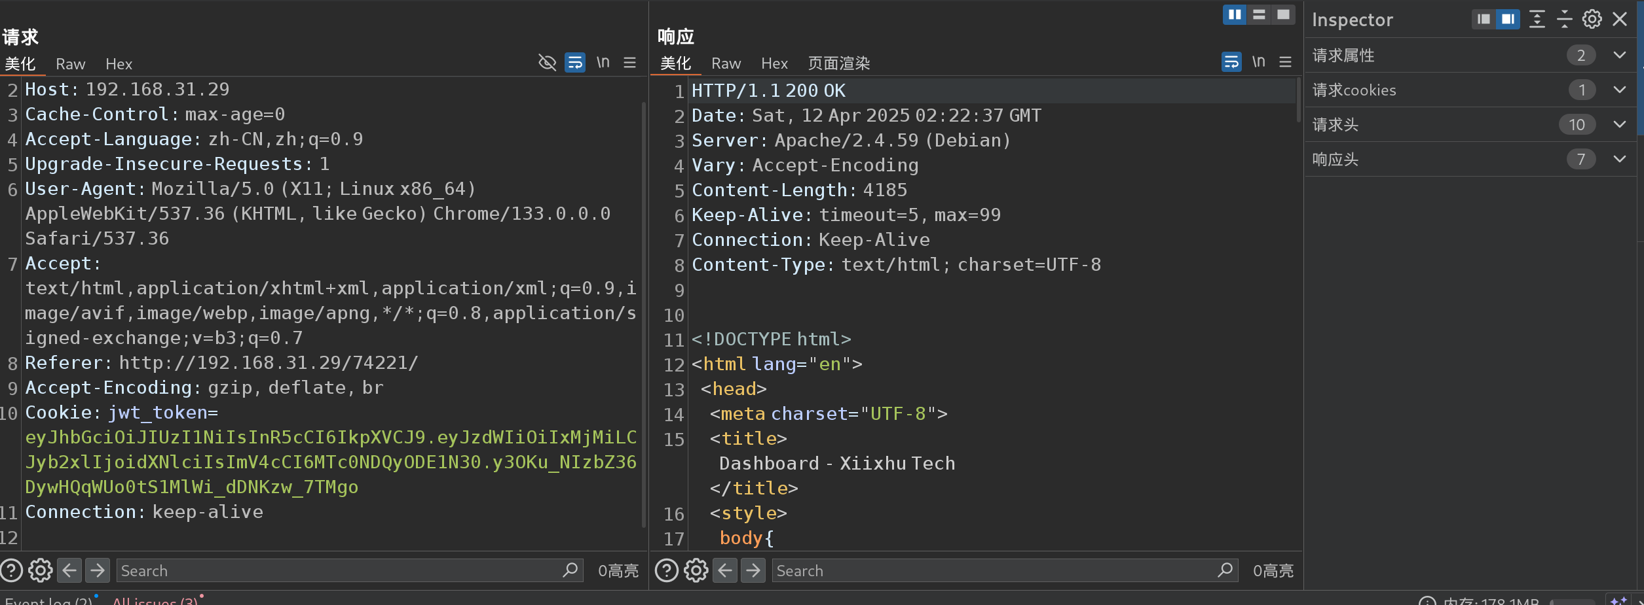Image resolution: width=1644 pixels, height=605 pixels.
Task: Show non-printable \n characters in response
Action: click(x=1258, y=62)
